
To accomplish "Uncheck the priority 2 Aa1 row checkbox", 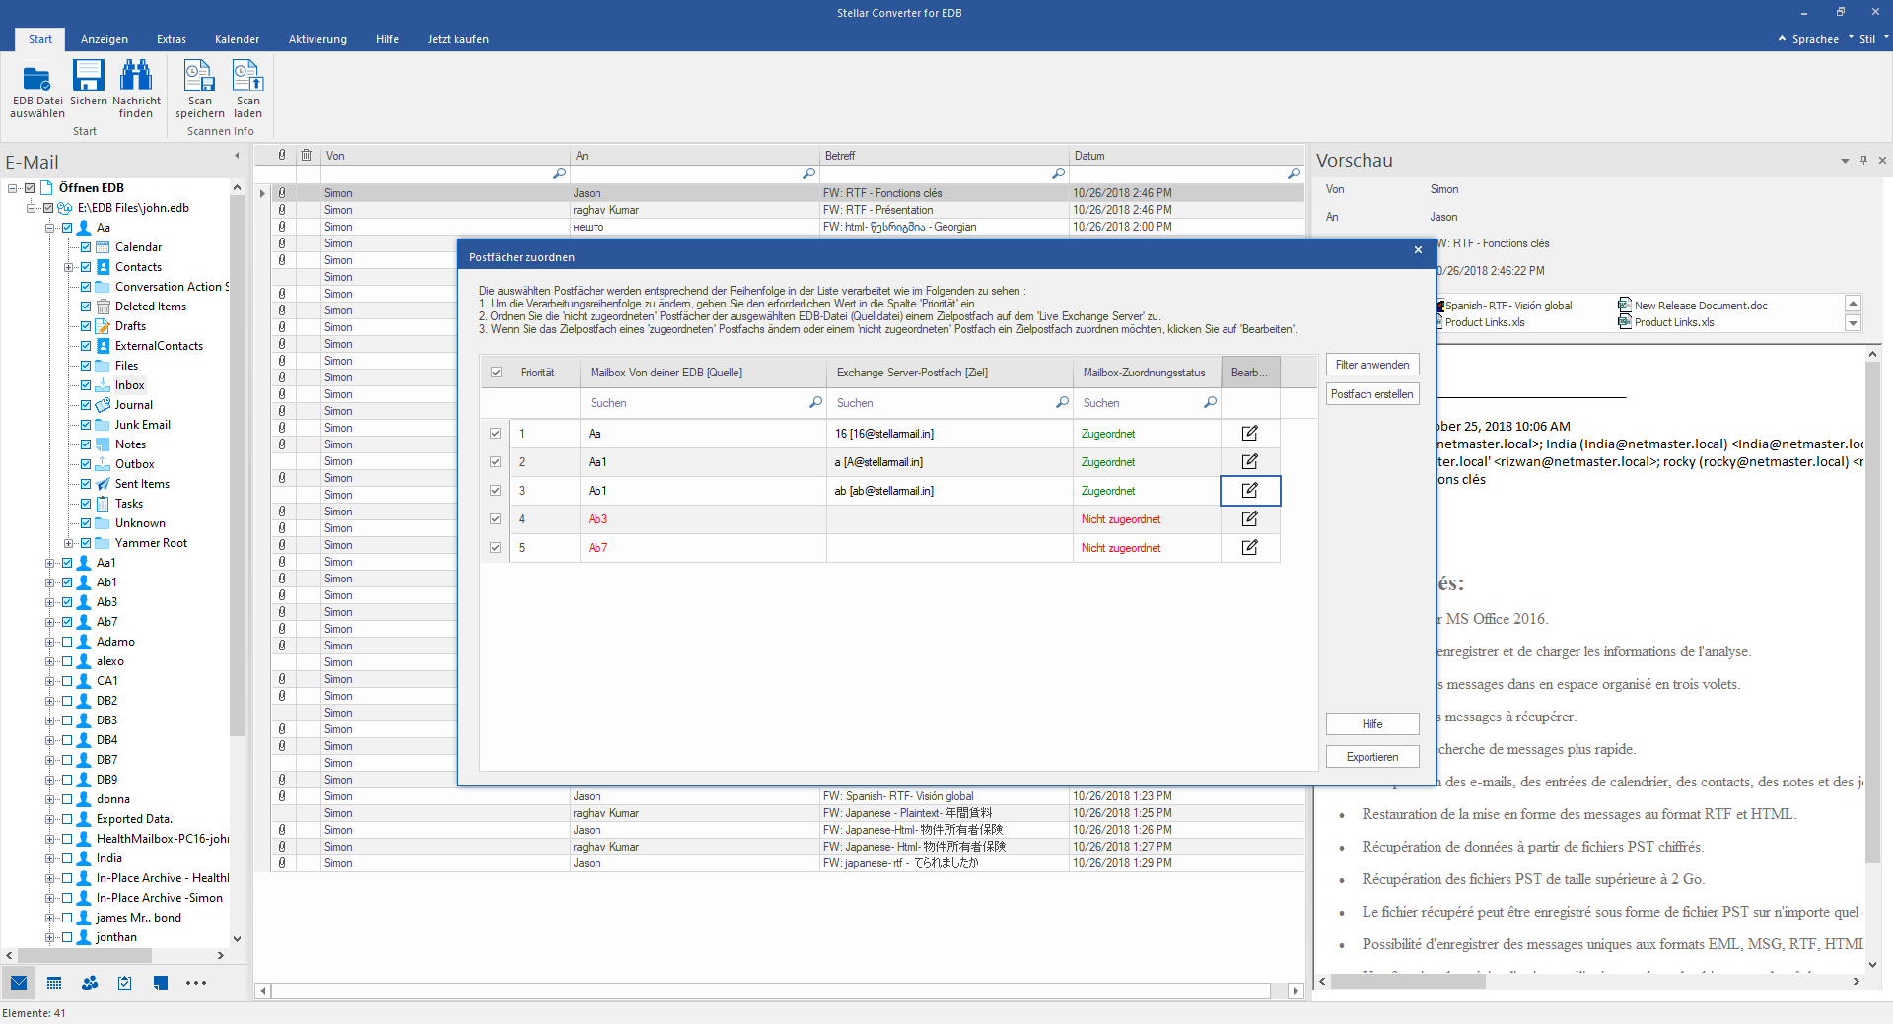I will tap(496, 462).
